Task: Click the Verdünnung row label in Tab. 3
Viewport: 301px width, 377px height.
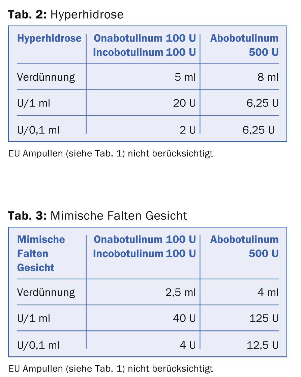Action: (x=46, y=292)
